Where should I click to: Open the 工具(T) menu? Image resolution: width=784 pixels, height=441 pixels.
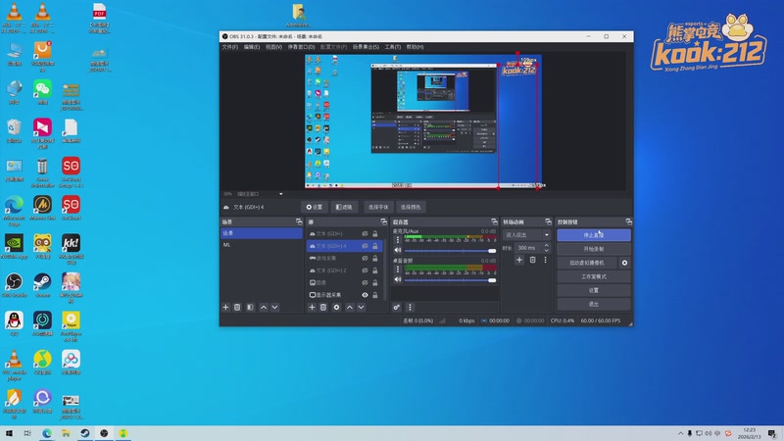(x=393, y=47)
